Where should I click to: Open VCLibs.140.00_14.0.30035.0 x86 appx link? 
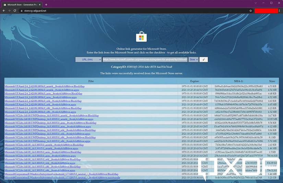40,170
